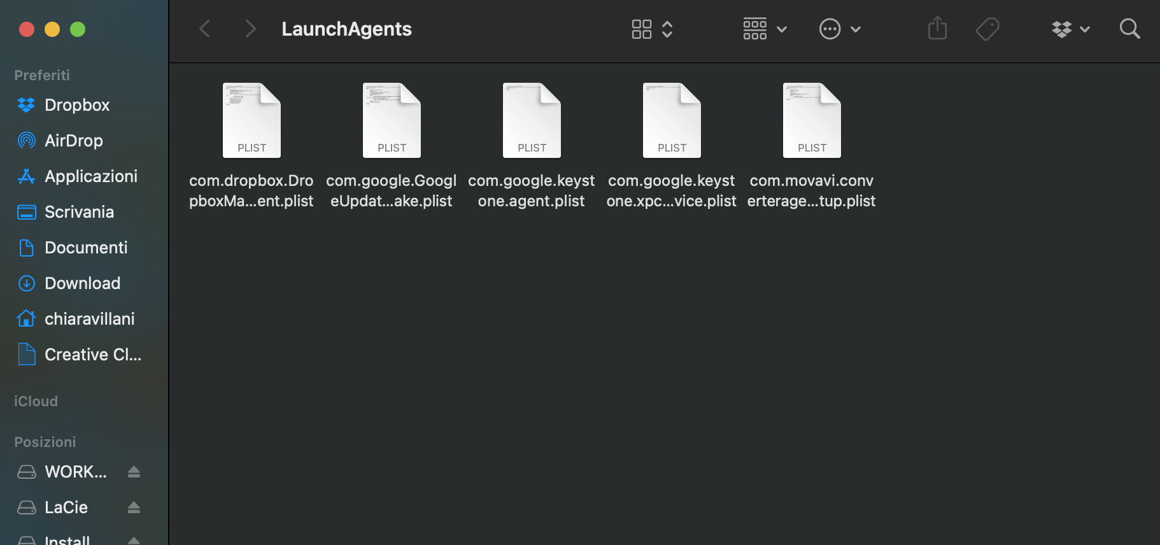This screenshot has width=1160, height=545.
Task: Click keystone.xpc...vice.plist file name
Action: point(672,191)
